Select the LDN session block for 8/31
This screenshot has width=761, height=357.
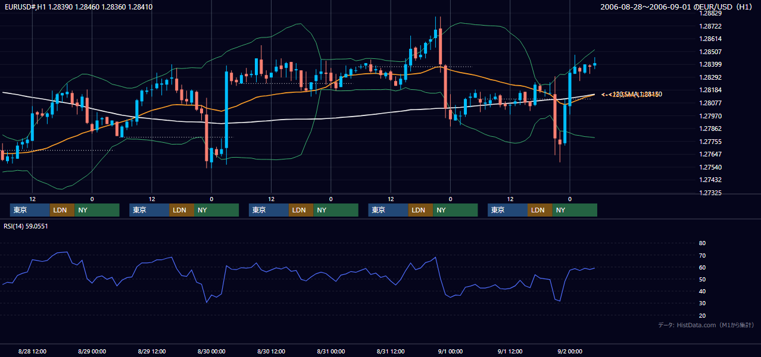pyautogui.click(x=420, y=210)
